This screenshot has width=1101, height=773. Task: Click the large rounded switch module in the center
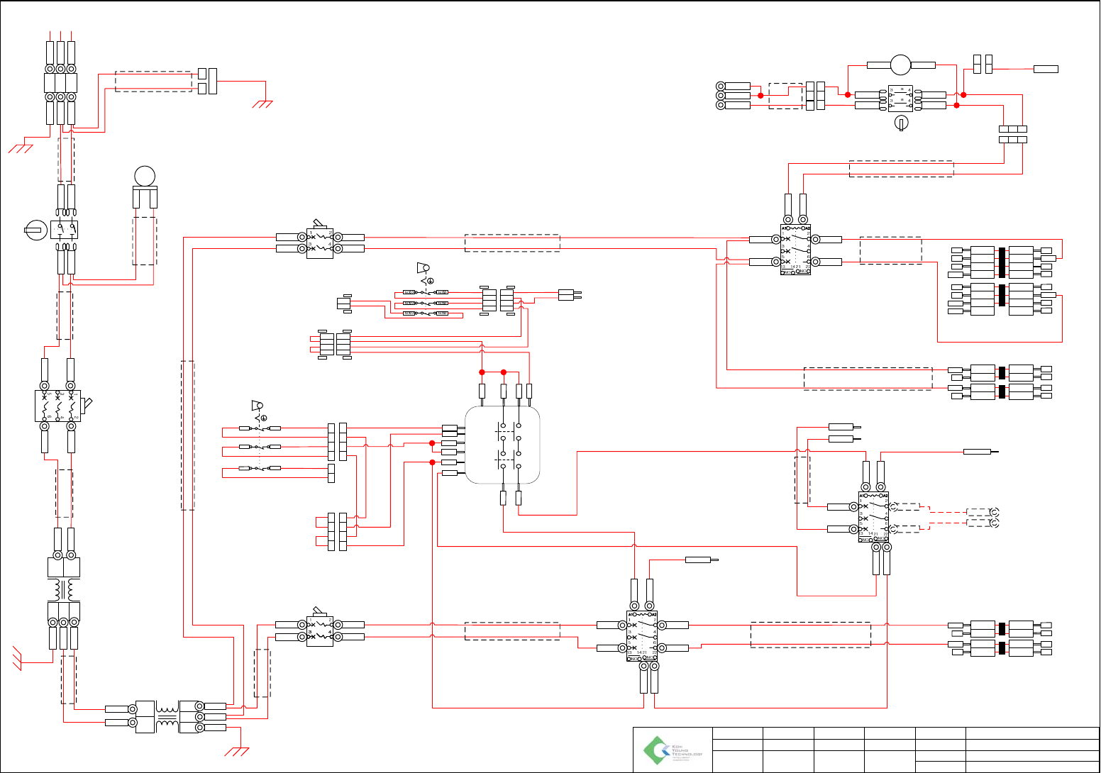(x=502, y=445)
